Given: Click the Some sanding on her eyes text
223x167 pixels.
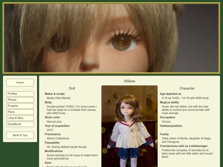Looking at the screenshot, I should (x=72, y=157).
